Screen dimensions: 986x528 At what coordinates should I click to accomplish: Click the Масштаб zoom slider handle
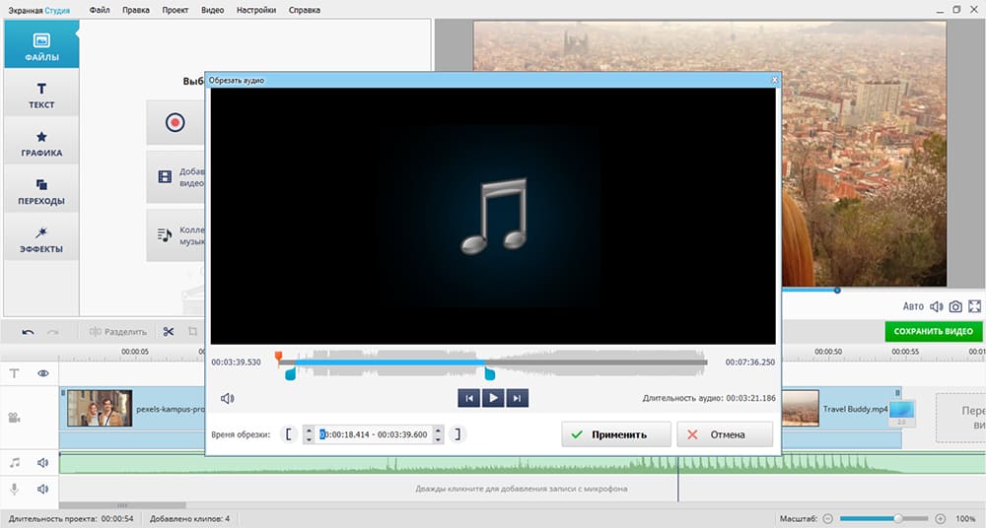[x=898, y=518]
